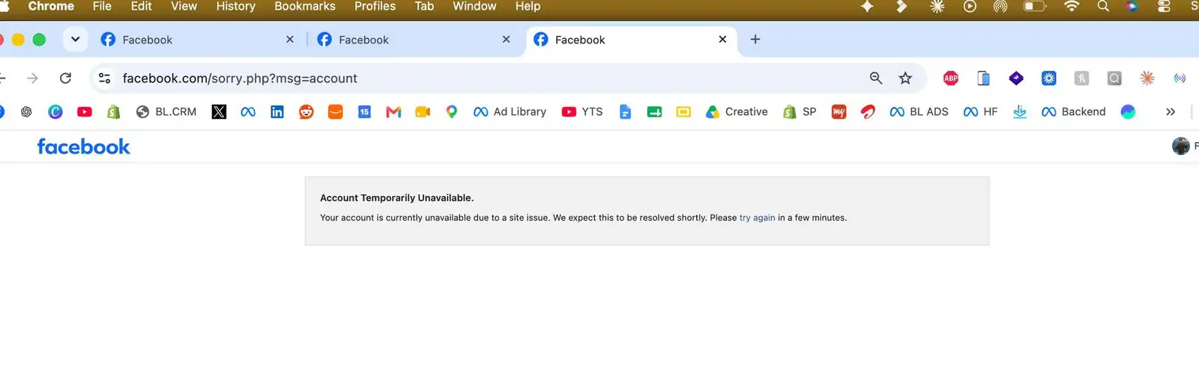This screenshot has height=386, width=1199.
Task: Click the try again link
Action: point(757,218)
